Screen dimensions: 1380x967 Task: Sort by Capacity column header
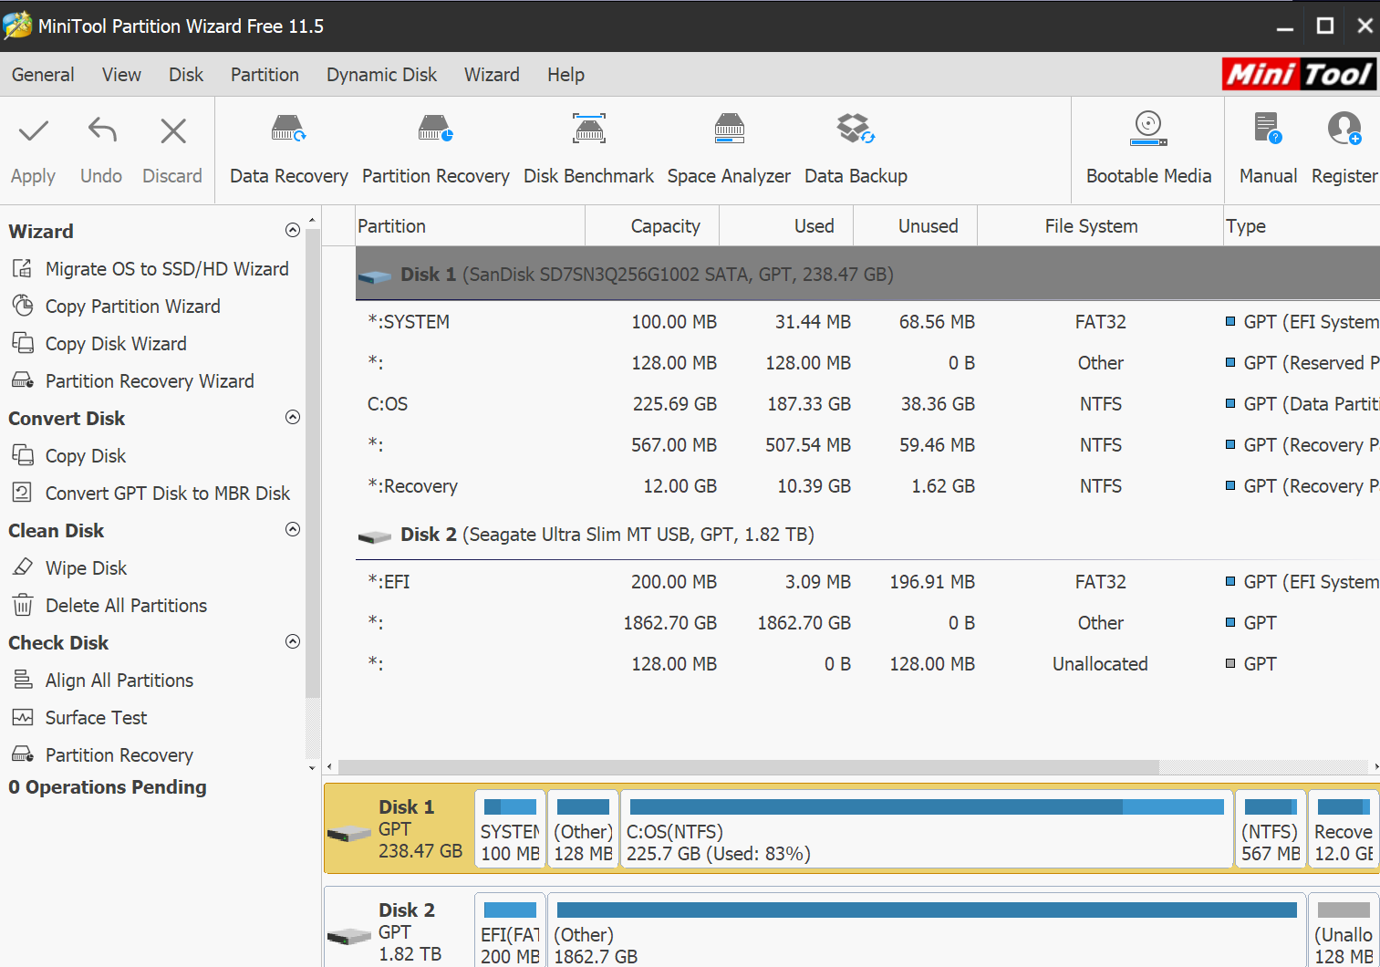[x=652, y=226]
